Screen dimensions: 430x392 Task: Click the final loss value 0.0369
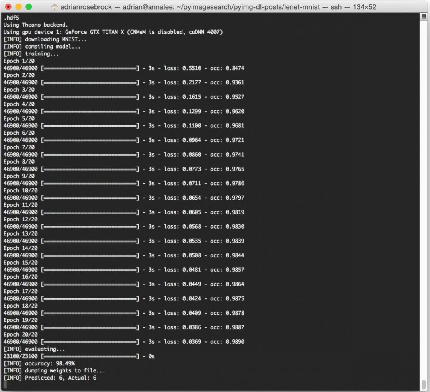pyautogui.click(x=192, y=342)
